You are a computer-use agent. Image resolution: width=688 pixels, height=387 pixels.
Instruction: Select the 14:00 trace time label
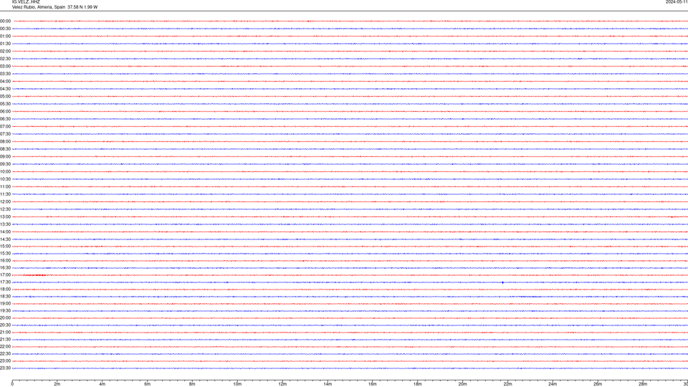(x=5, y=231)
